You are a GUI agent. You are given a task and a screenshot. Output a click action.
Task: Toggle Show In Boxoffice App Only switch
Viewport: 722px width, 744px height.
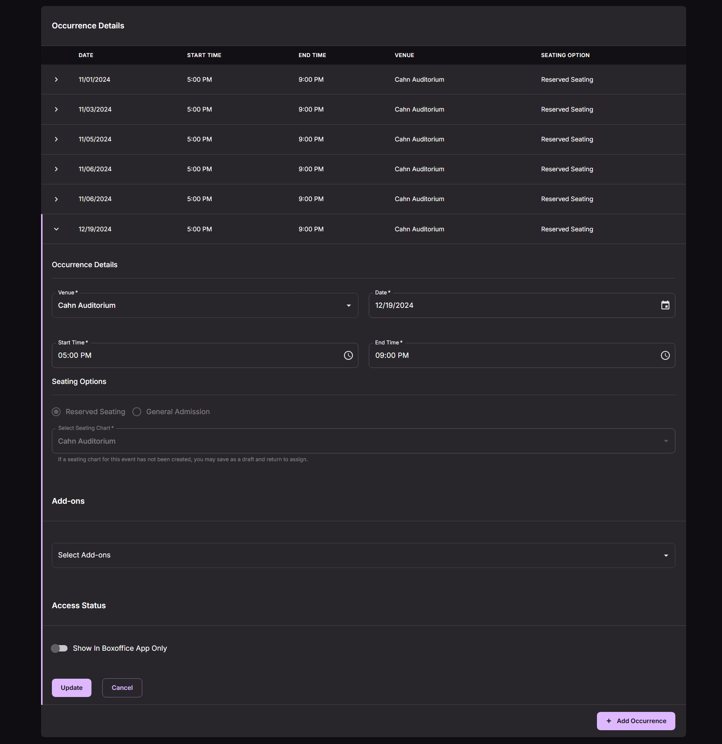point(59,648)
